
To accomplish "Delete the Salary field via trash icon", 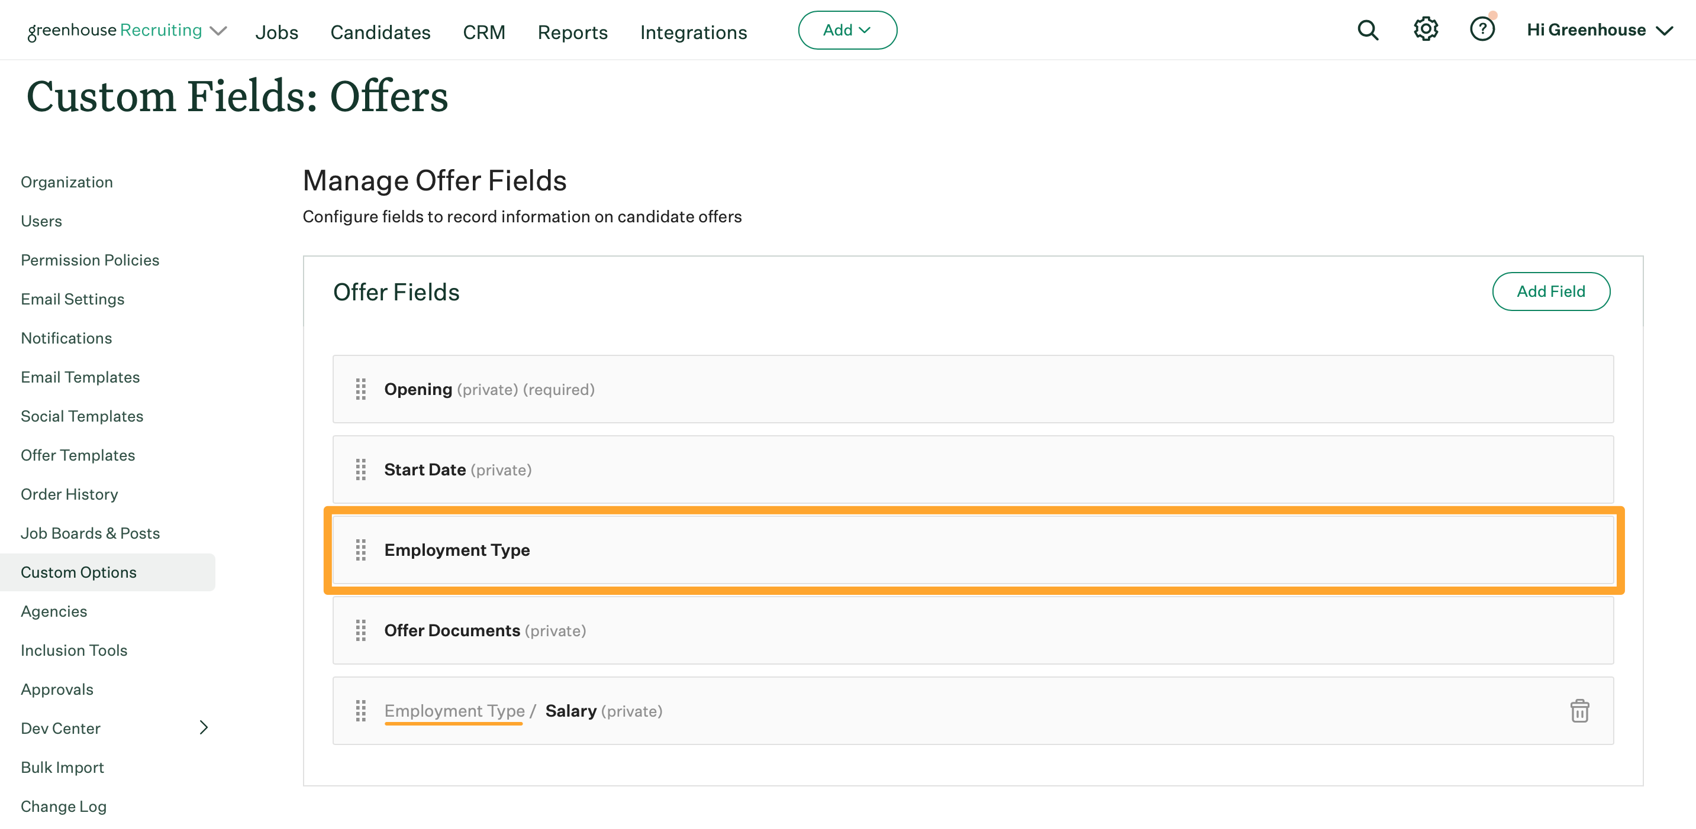I will (x=1579, y=711).
